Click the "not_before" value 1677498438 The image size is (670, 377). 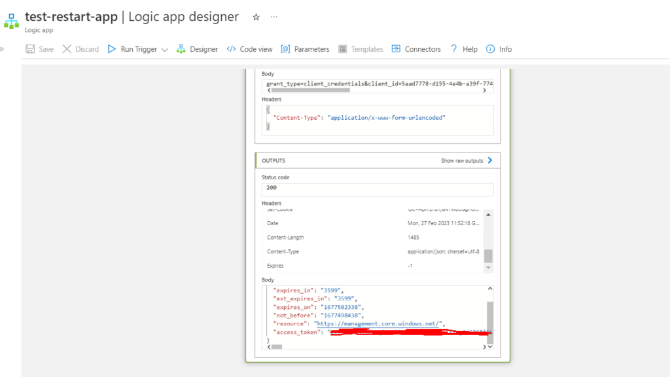click(x=340, y=315)
